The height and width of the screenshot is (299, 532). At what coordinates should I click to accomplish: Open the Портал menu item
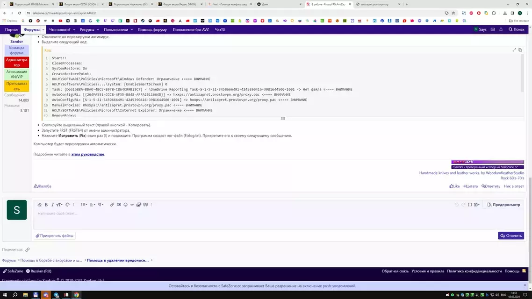coord(11,29)
